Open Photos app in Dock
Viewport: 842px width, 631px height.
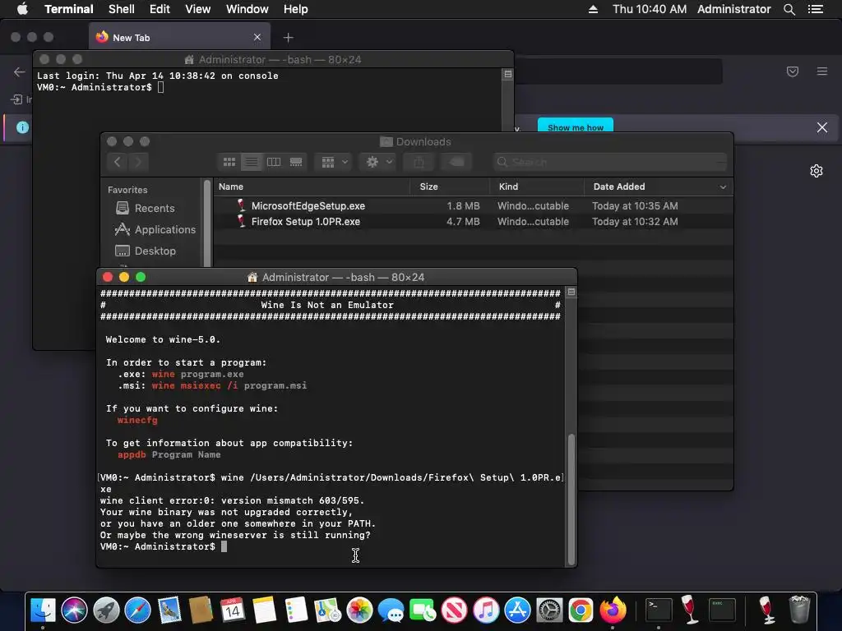coord(359,610)
